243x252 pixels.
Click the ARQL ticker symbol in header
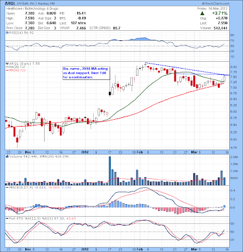click(9, 3)
